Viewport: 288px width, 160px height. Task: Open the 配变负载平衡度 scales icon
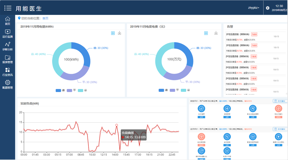pyautogui.click(x=253, y=137)
